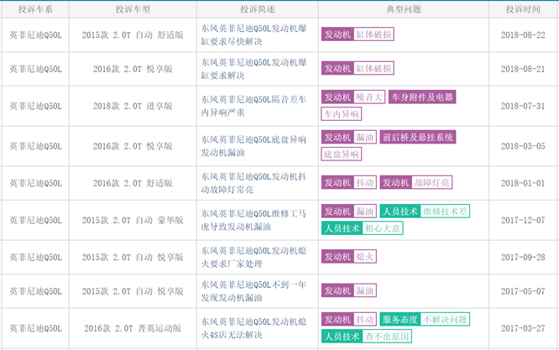Screen dimensions: 559x350
Task: Click the date 2017-12-07
Action: 523,220
